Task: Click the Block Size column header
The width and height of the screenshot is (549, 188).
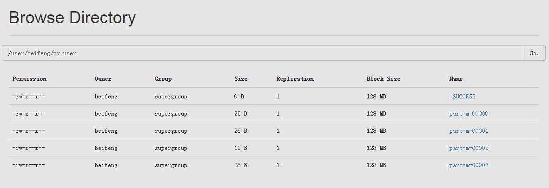Action: 384,78
